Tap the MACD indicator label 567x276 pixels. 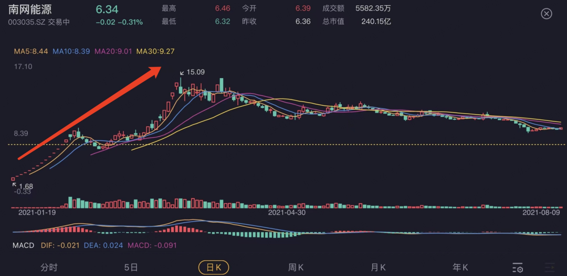pyautogui.click(x=23, y=245)
